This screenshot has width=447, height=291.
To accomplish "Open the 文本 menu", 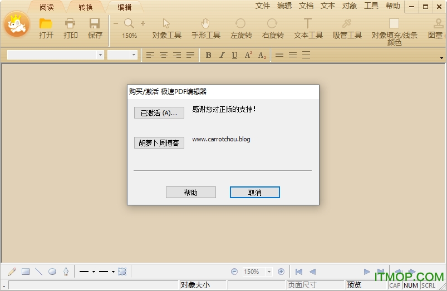I will [x=327, y=6].
